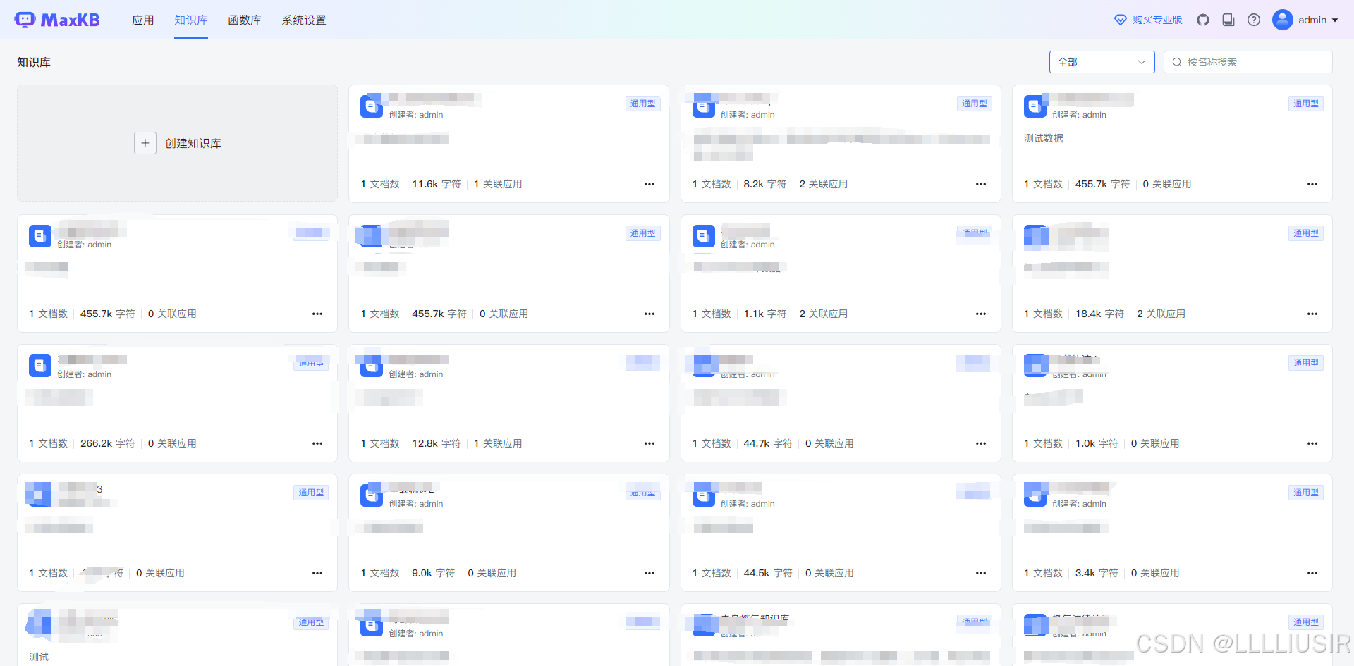
Task: Click document icon on the 11.6k 字符 card
Action: click(372, 106)
